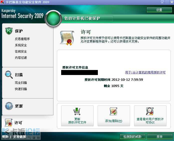Viewport: 174px width, 141px height.
Task: Open the 支持链接 support link
Action: [19, 136]
